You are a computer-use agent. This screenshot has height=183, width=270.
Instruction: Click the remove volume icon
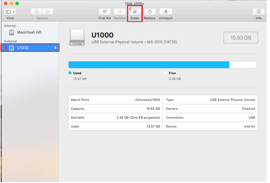pos(48,12)
